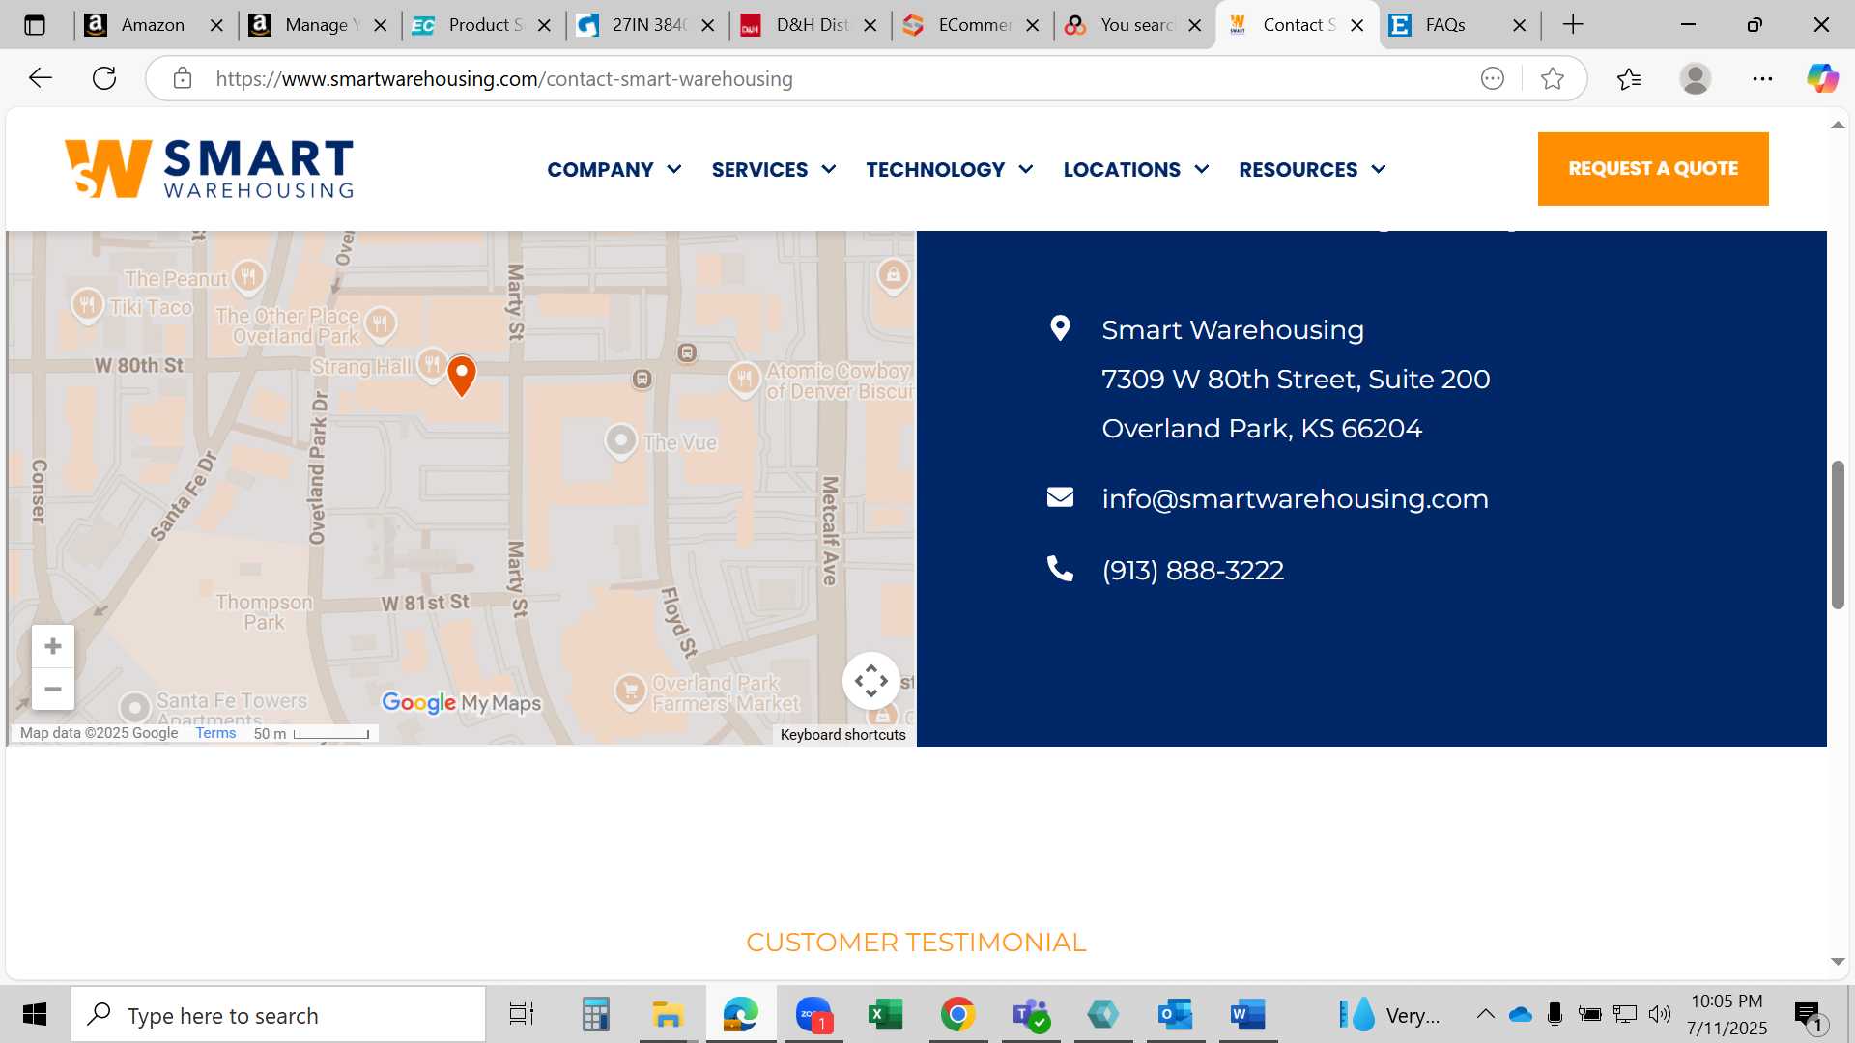Expand the TECHNOLOGY dropdown menu
Image resolution: width=1855 pixels, height=1043 pixels.
(x=950, y=170)
